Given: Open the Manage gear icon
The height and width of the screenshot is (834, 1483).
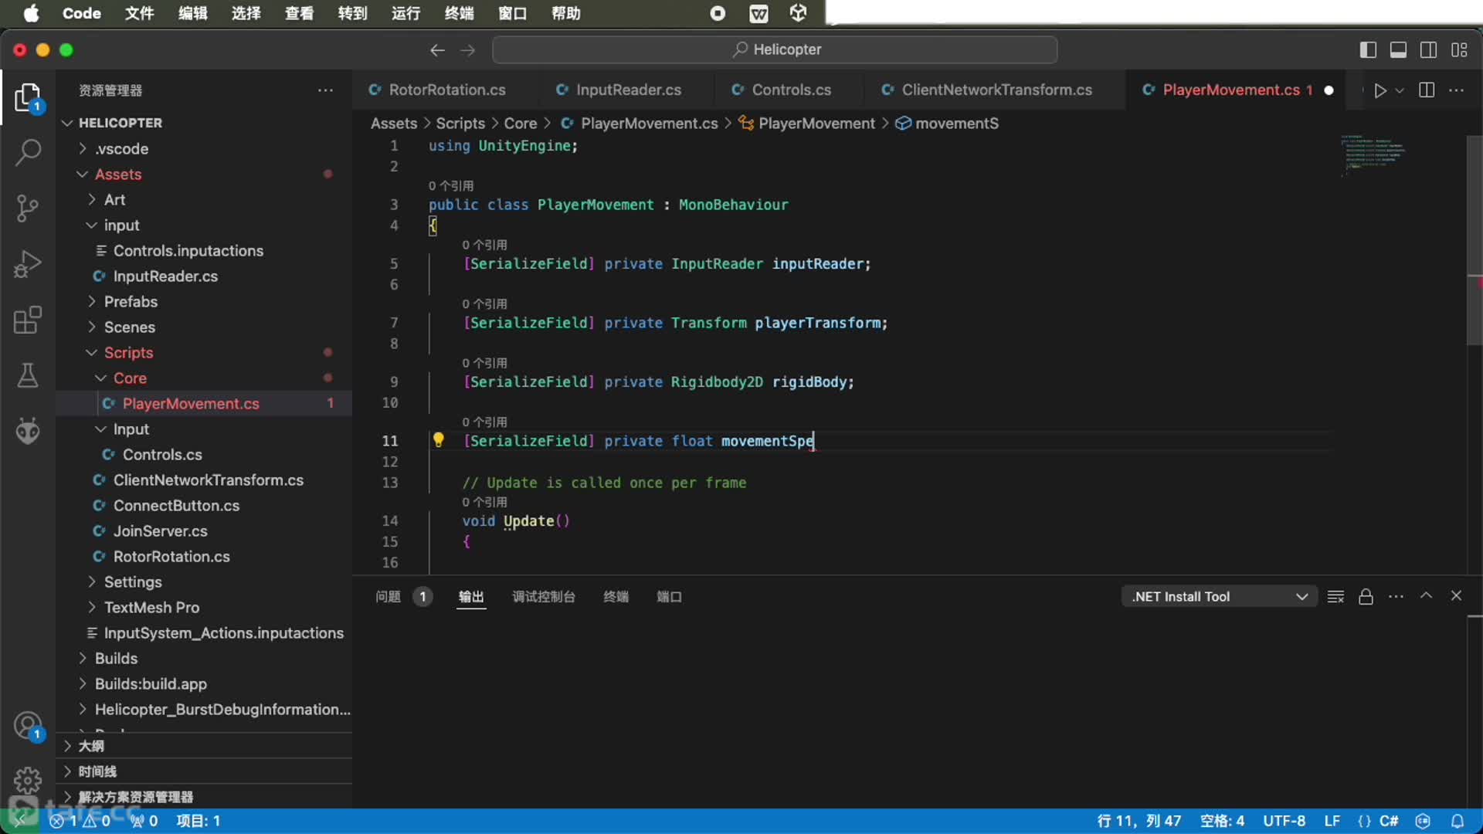Looking at the screenshot, I should 28,780.
